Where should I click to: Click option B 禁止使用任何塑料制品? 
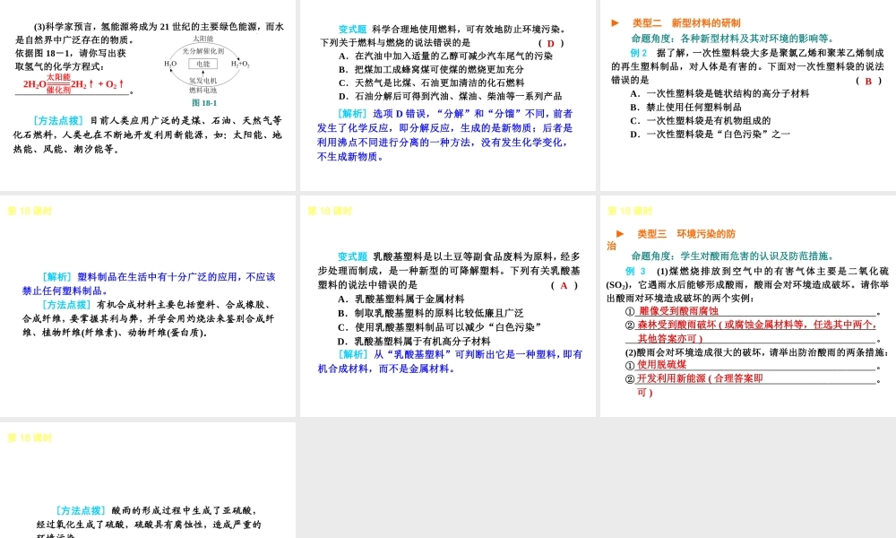pos(686,108)
